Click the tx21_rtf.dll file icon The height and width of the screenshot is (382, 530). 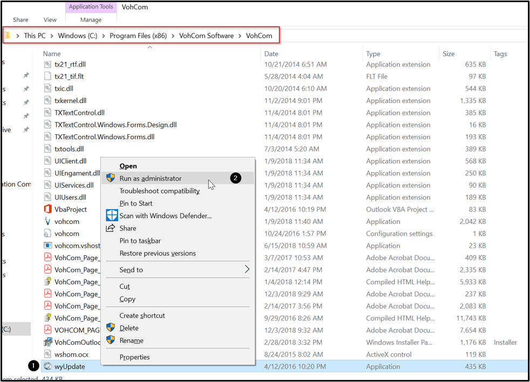click(47, 64)
